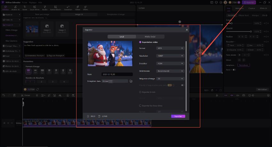Open the Fréquence d'image dropdown

170,79
